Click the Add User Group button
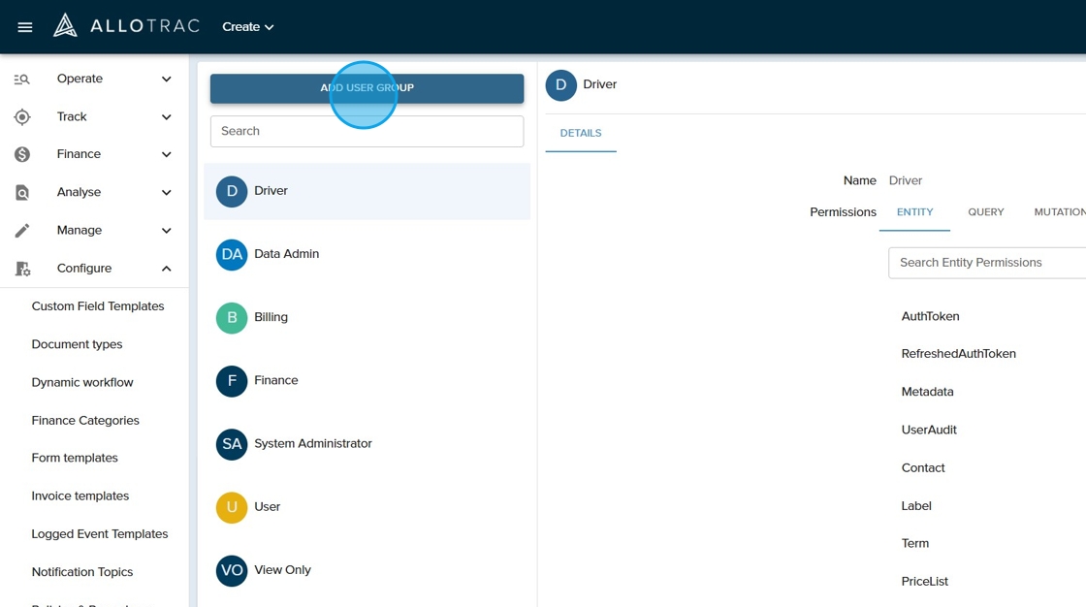 coord(367,88)
